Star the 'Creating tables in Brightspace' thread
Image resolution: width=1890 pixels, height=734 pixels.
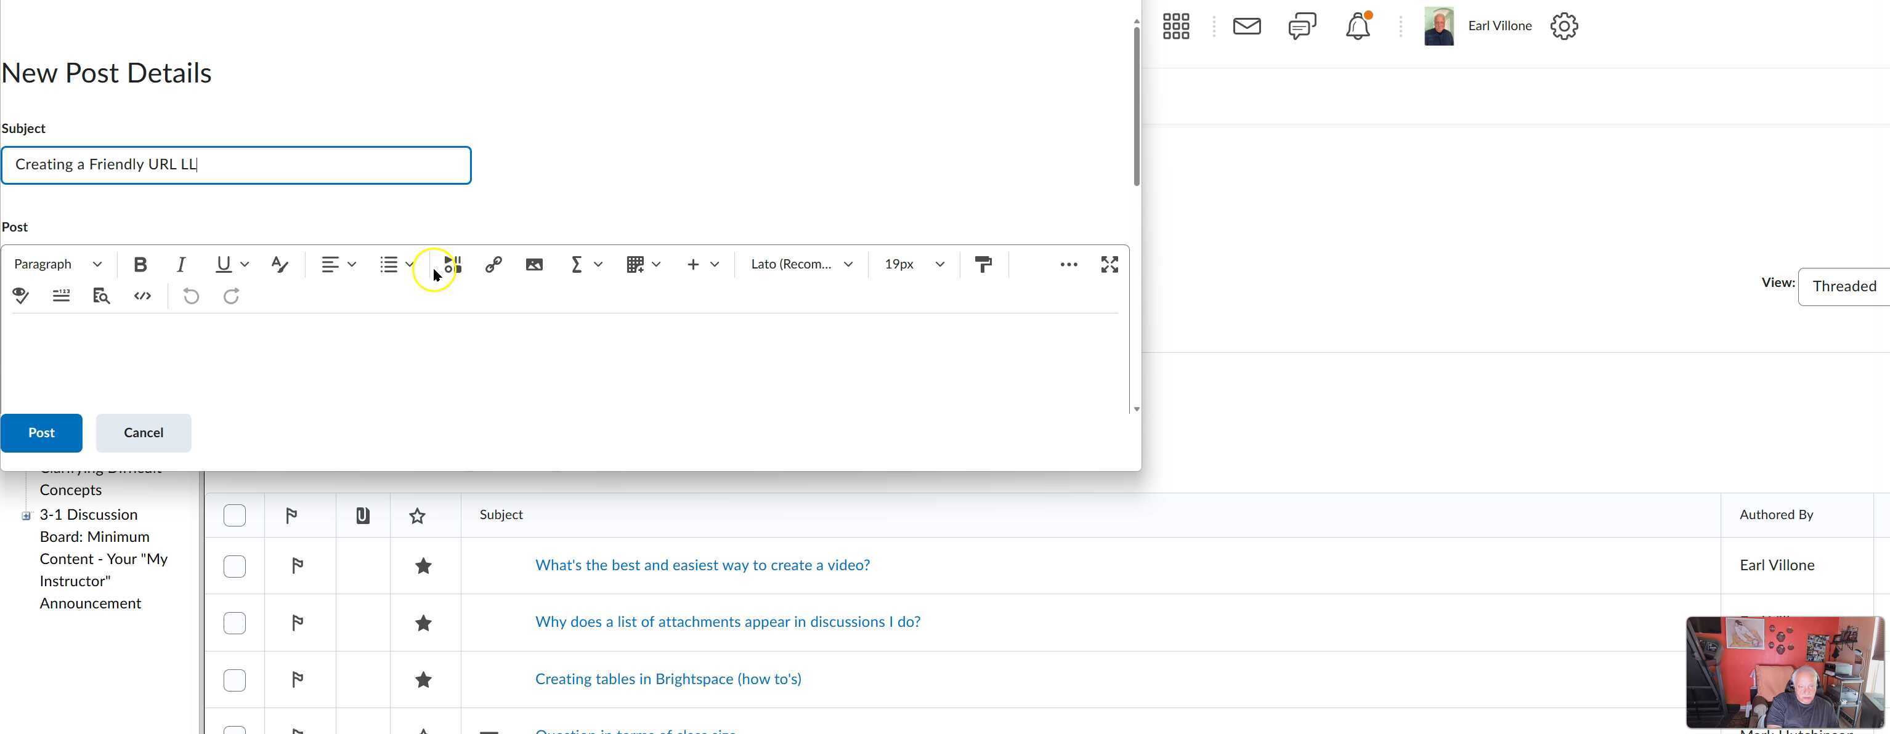point(423,680)
